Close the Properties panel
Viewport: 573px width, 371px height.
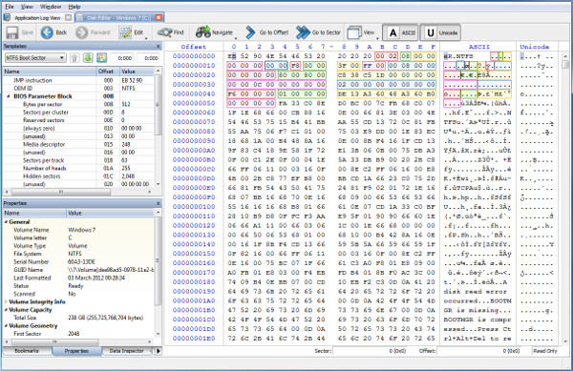159,203
